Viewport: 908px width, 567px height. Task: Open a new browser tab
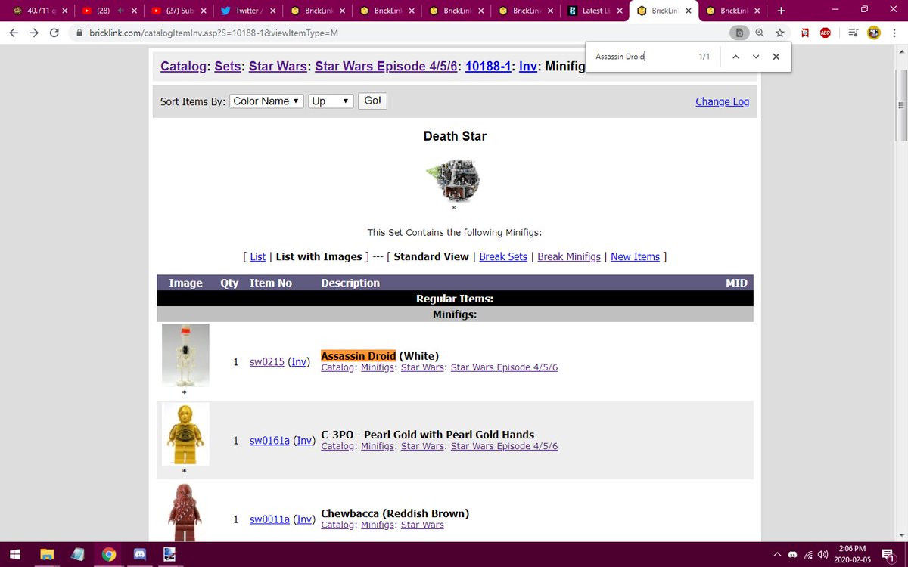[x=781, y=11]
